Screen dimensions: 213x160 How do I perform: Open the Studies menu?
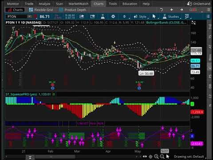pos(171,16)
